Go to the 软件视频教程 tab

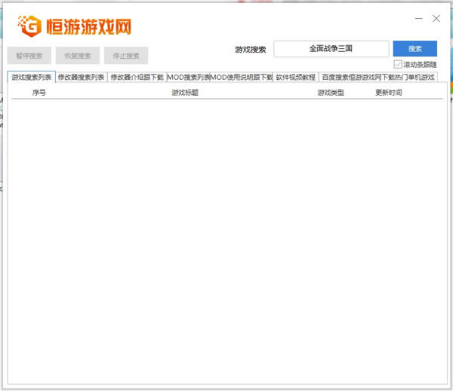tap(295, 77)
